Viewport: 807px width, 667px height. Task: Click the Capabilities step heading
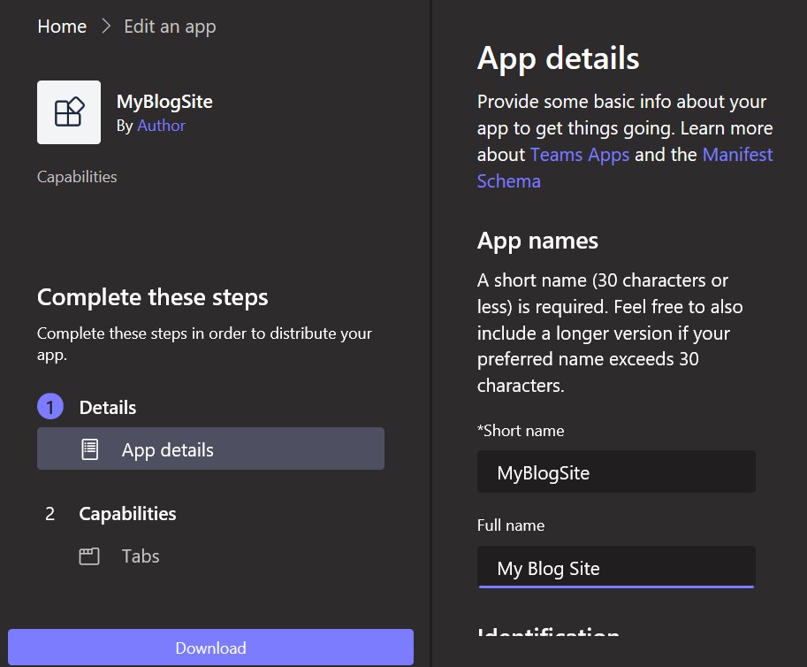127,513
